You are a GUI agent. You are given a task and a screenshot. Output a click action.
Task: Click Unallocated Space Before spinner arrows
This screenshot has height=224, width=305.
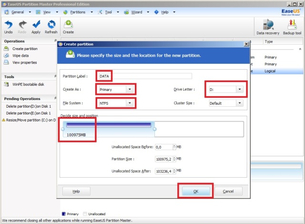point(174,147)
